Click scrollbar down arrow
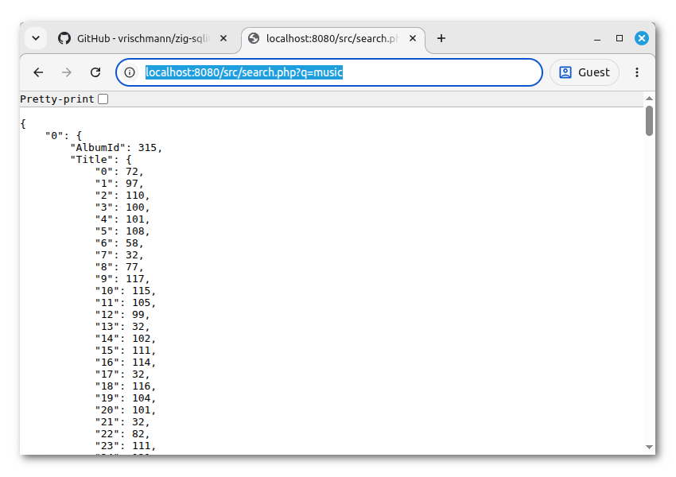The width and height of the screenshot is (676, 477). click(649, 447)
